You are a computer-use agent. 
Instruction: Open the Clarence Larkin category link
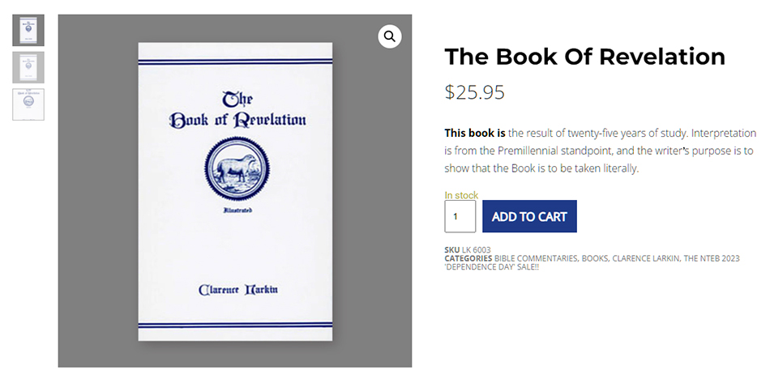(x=646, y=258)
